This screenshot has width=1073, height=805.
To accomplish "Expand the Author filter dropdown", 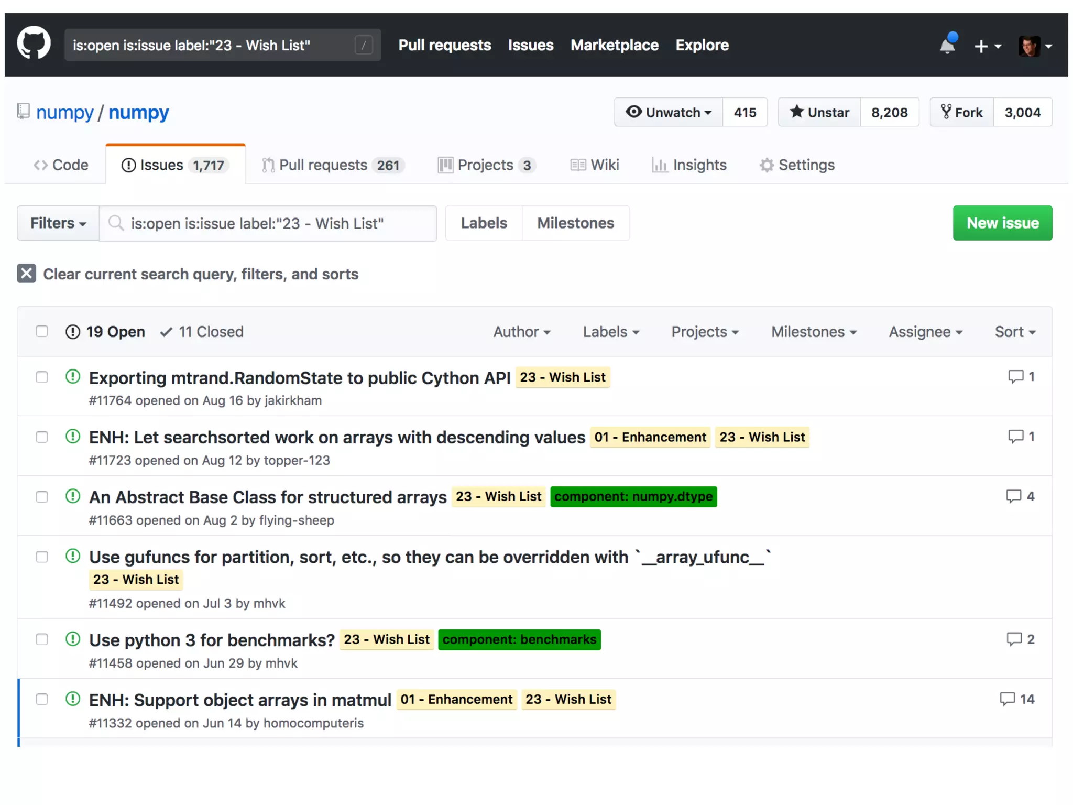I will click(521, 332).
